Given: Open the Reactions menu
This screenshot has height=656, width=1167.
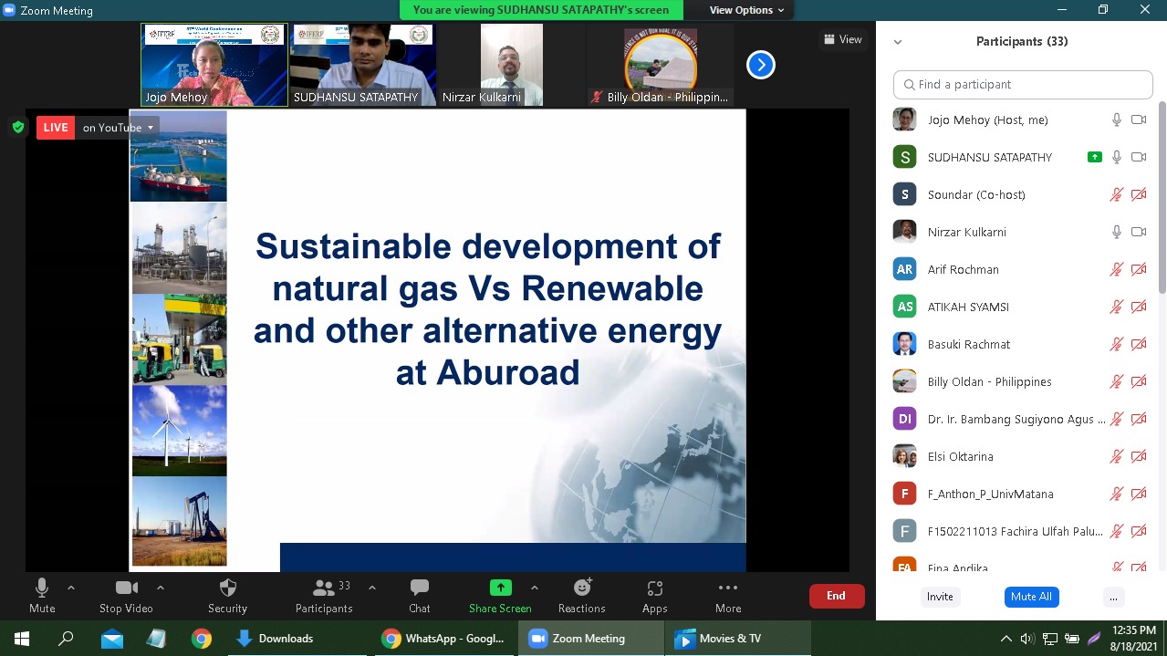Looking at the screenshot, I should pyautogui.click(x=582, y=595).
